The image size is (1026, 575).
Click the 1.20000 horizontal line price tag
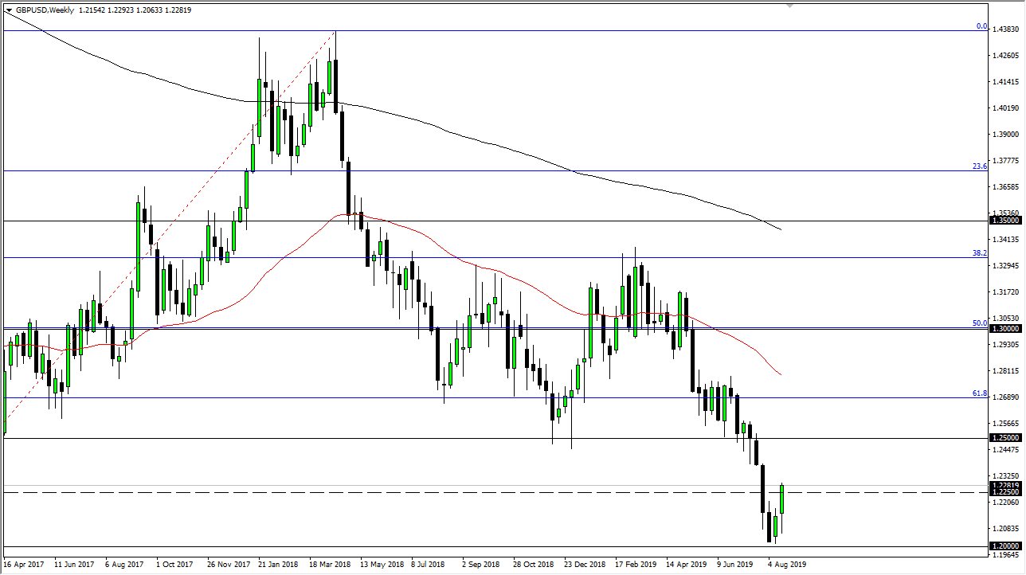(1005, 546)
